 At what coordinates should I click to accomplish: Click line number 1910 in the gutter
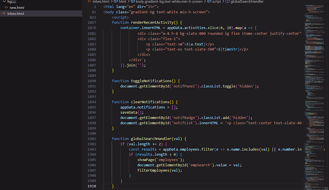click(92, 186)
